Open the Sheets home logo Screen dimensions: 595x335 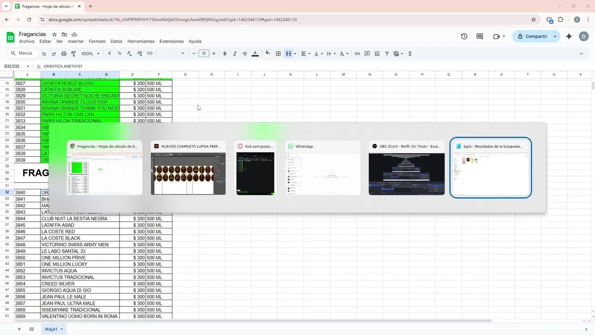[10, 37]
